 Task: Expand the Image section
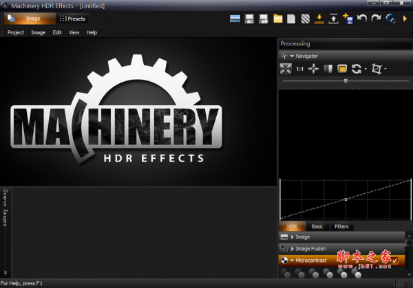tap(303, 236)
